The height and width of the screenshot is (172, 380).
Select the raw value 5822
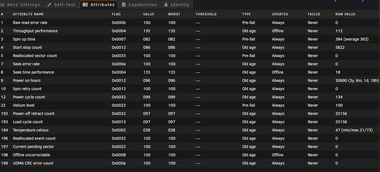(340, 47)
